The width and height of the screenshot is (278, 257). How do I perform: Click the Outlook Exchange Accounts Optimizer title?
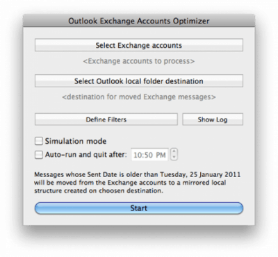(x=139, y=21)
